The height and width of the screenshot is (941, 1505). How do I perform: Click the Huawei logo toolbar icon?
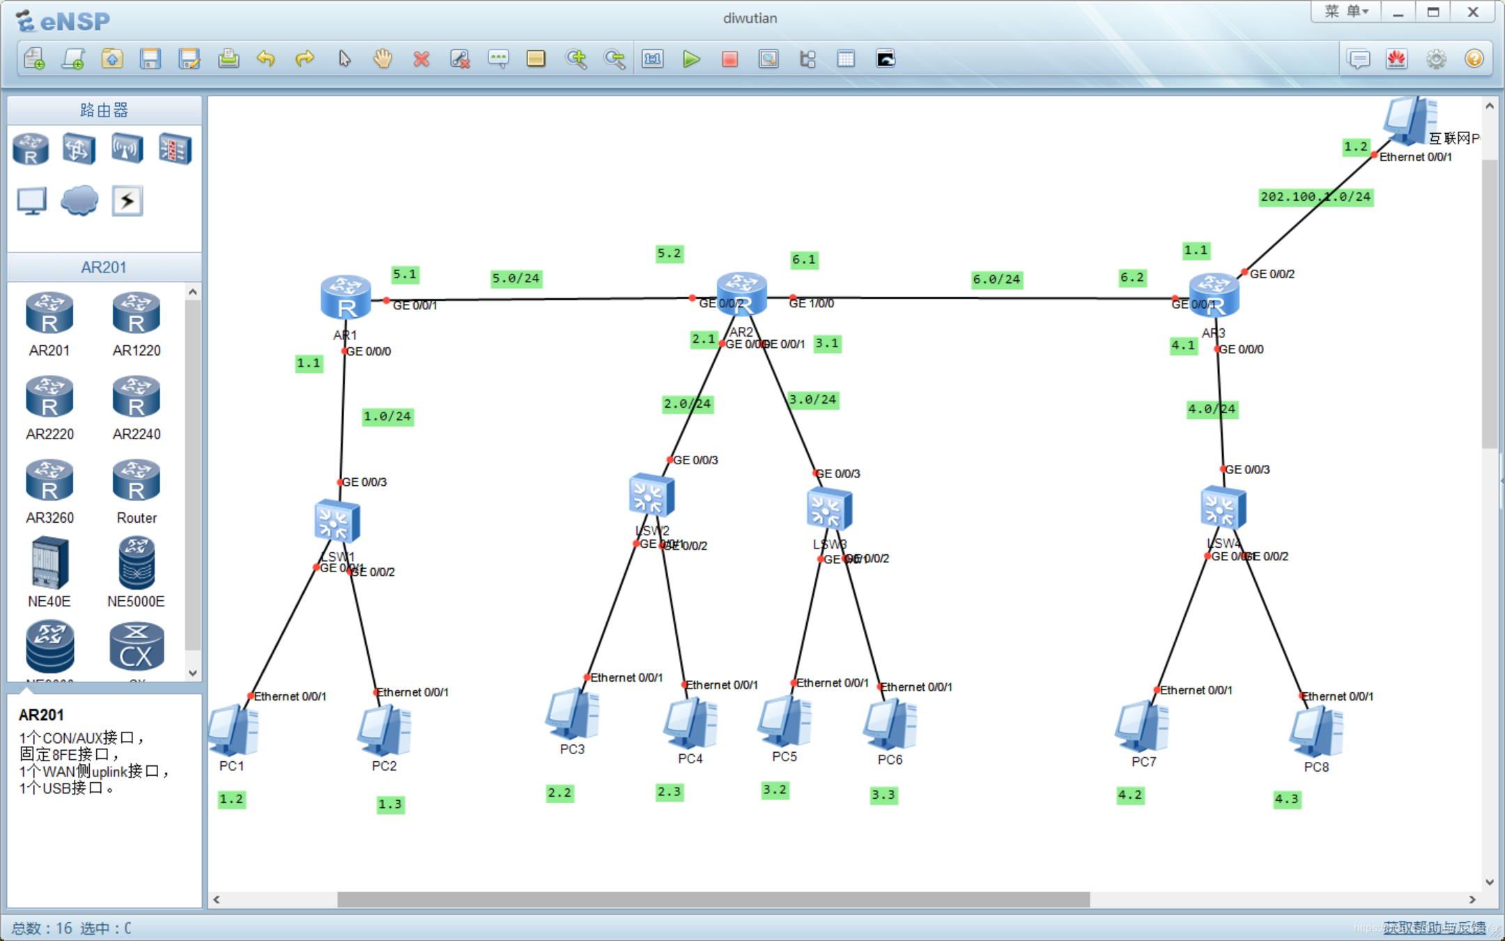click(x=1396, y=59)
